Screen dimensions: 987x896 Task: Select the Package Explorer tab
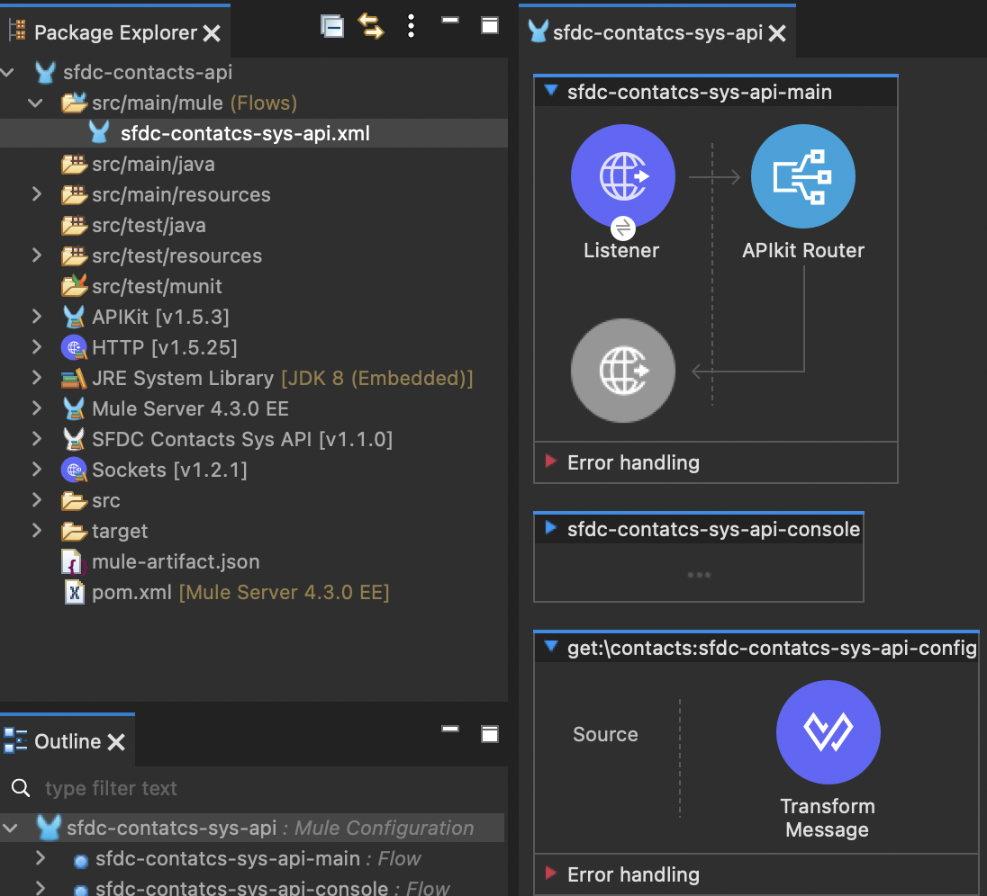tap(115, 32)
